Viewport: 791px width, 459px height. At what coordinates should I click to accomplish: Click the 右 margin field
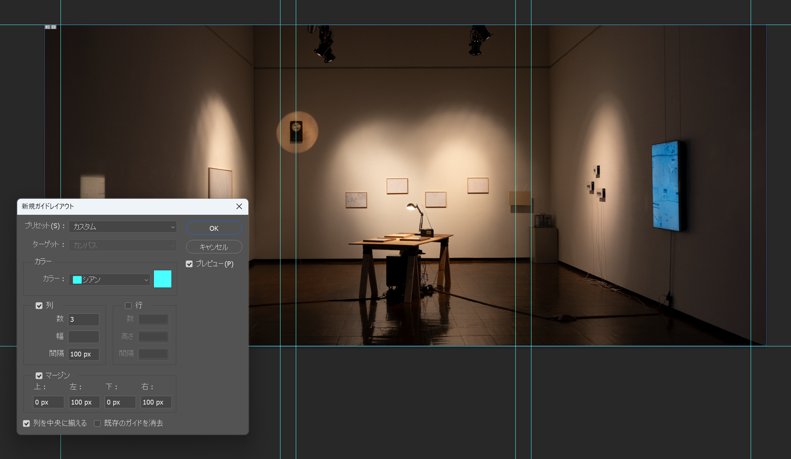156,402
